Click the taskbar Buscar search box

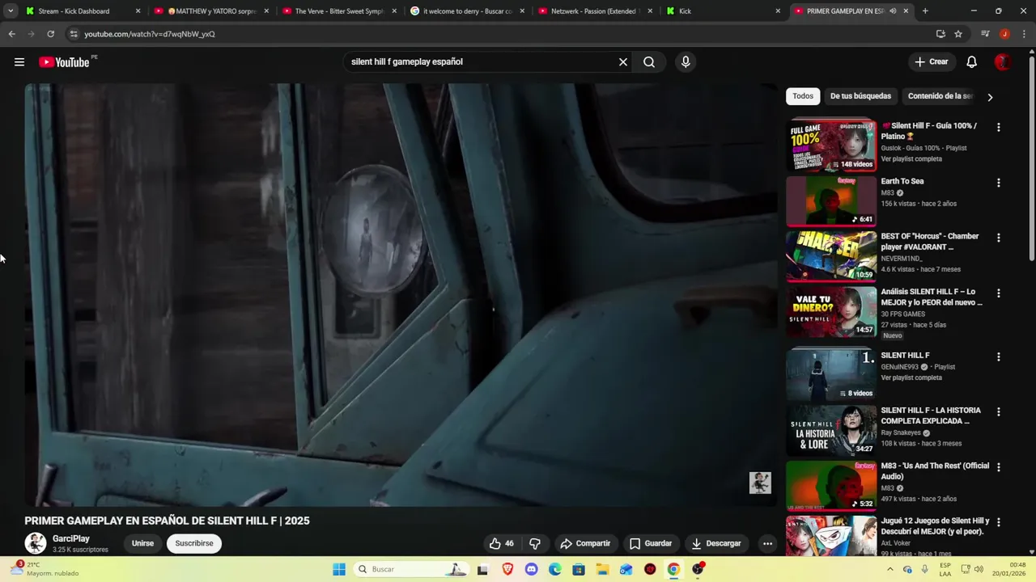[x=413, y=569]
